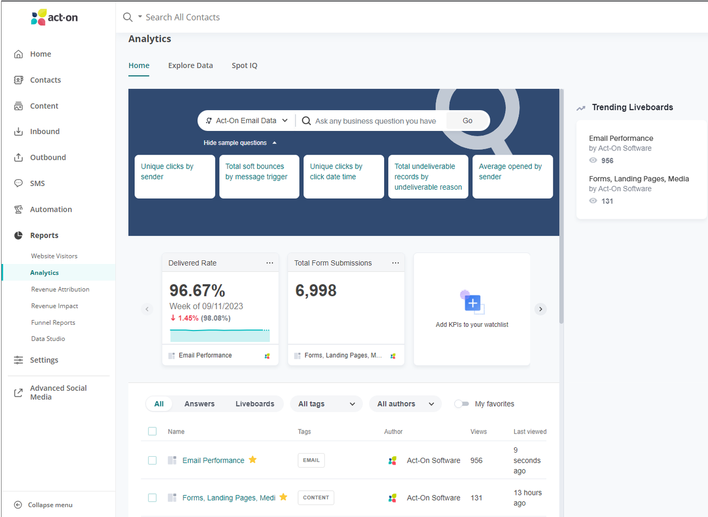
Task: Click previous arrow of KPI carousel
Action: tap(147, 309)
